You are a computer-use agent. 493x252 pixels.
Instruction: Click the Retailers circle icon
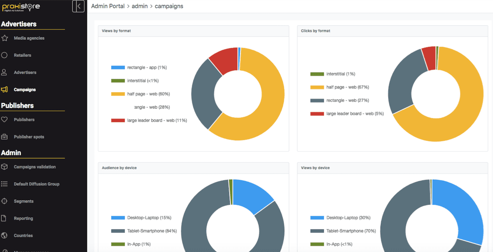[5, 55]
